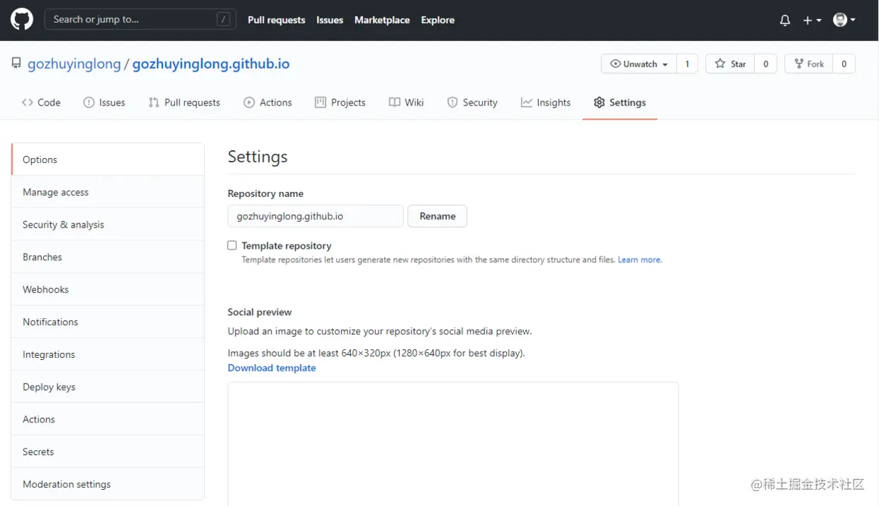Open the user avatar menu

coord(844,20)
